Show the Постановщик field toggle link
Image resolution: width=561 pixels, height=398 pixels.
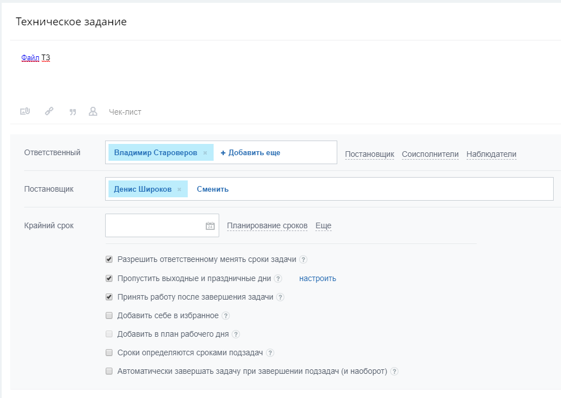(369, 154)
